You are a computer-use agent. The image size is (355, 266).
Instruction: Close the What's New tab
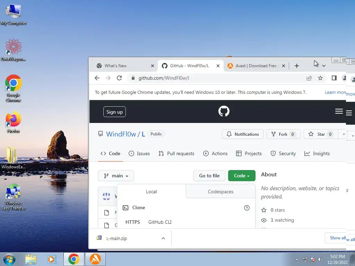(x=153, y=66)
